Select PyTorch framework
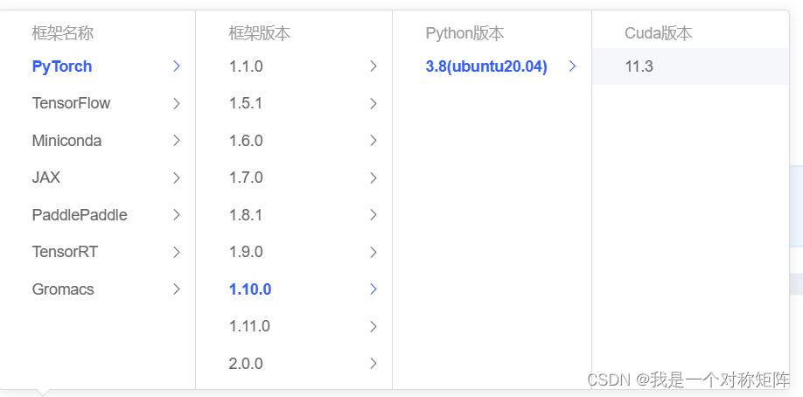This screenshot has height=397, width=803. 62,66
